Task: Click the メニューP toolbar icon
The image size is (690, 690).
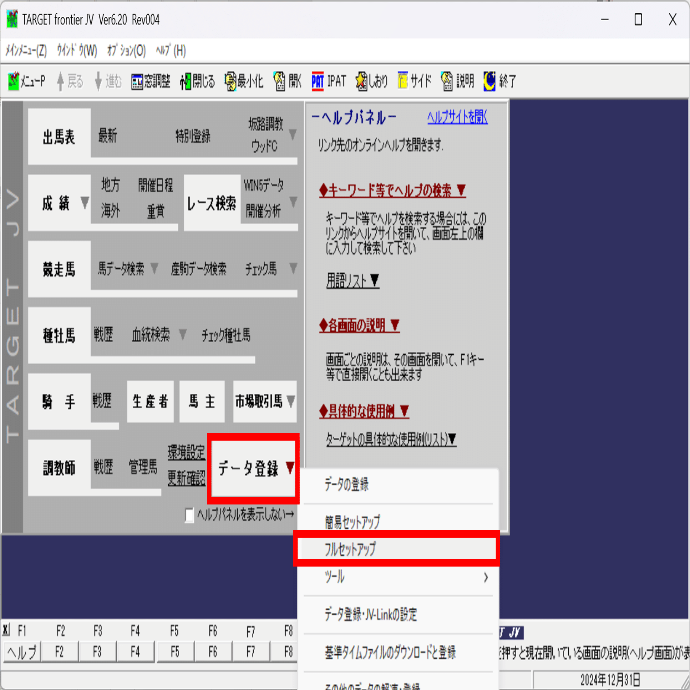Action: 14,81
